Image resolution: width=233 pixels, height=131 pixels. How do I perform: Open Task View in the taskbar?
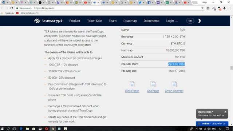click(15, 128)
